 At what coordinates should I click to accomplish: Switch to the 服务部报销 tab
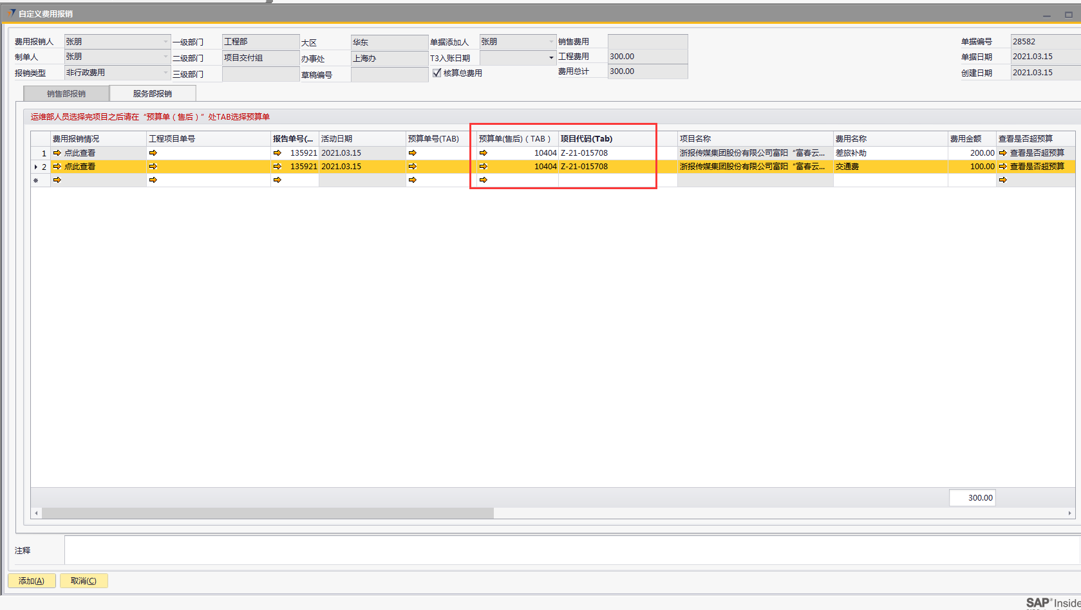tap(153, 94)
